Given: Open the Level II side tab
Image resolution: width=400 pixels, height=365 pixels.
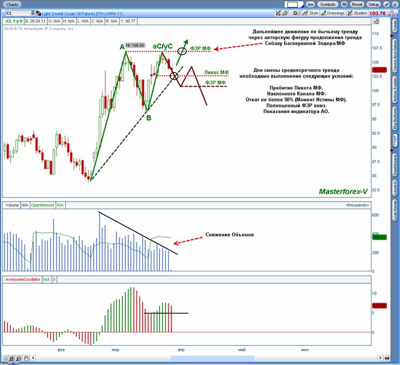Looking at the screenshot, I should coord(395,188).
